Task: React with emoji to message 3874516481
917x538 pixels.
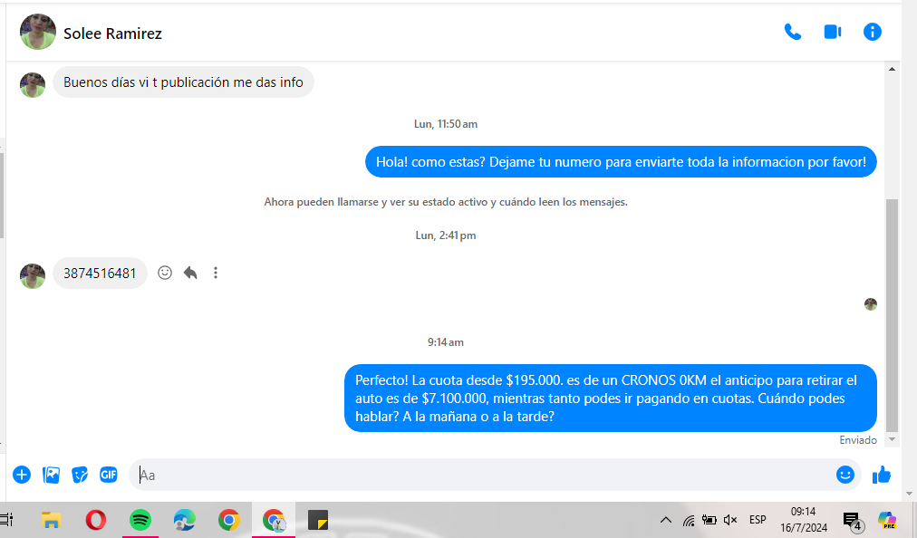Action: 165,273
